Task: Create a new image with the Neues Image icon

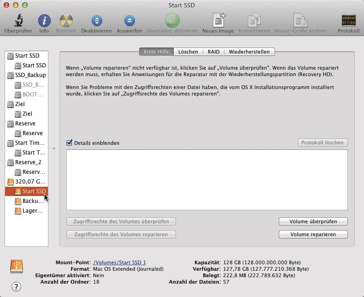Action: (219, 20)
